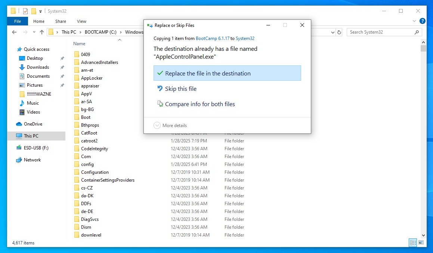The height and width of the screenshot is (253, 433).
Task: Select the AppLocker folder
Action: [x=92, y=78]
